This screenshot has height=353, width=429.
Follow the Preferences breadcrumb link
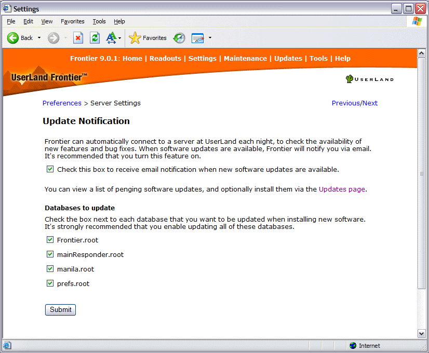(x=62, y=103)
